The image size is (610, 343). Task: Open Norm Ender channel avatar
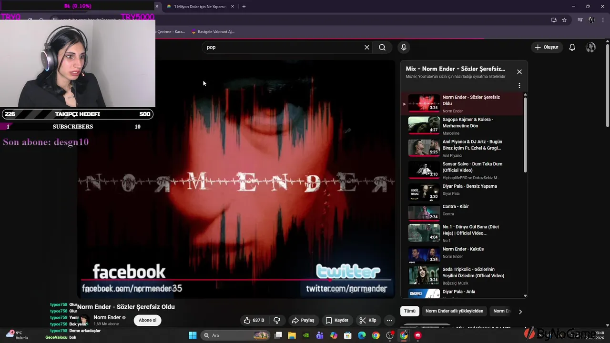(84, 320)
